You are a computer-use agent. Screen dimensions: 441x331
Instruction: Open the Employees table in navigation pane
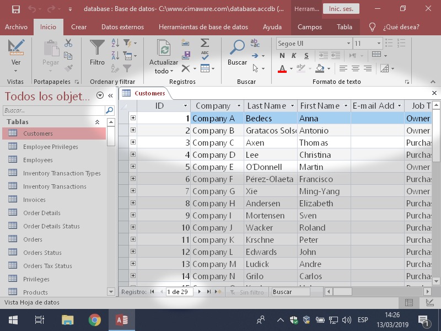38,160
